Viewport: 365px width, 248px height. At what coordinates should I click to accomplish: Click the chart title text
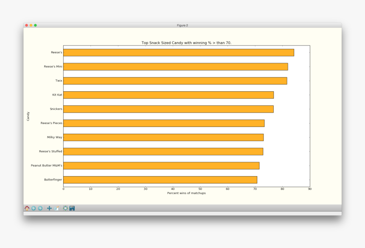pos(186,43)
